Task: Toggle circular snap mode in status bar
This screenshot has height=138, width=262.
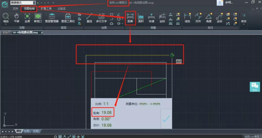Action: coord(55,137)
